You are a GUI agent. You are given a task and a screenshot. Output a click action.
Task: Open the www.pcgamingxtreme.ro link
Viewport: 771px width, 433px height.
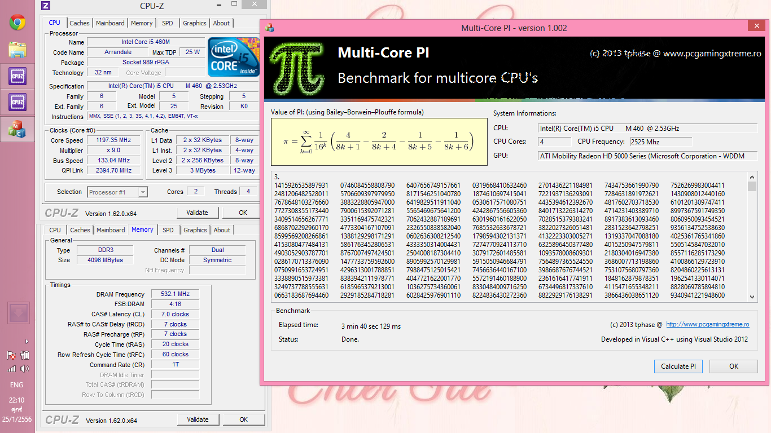[708, 324]
